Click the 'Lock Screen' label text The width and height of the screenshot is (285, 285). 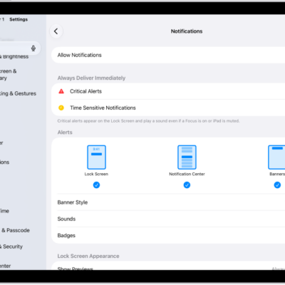[96, 174]
